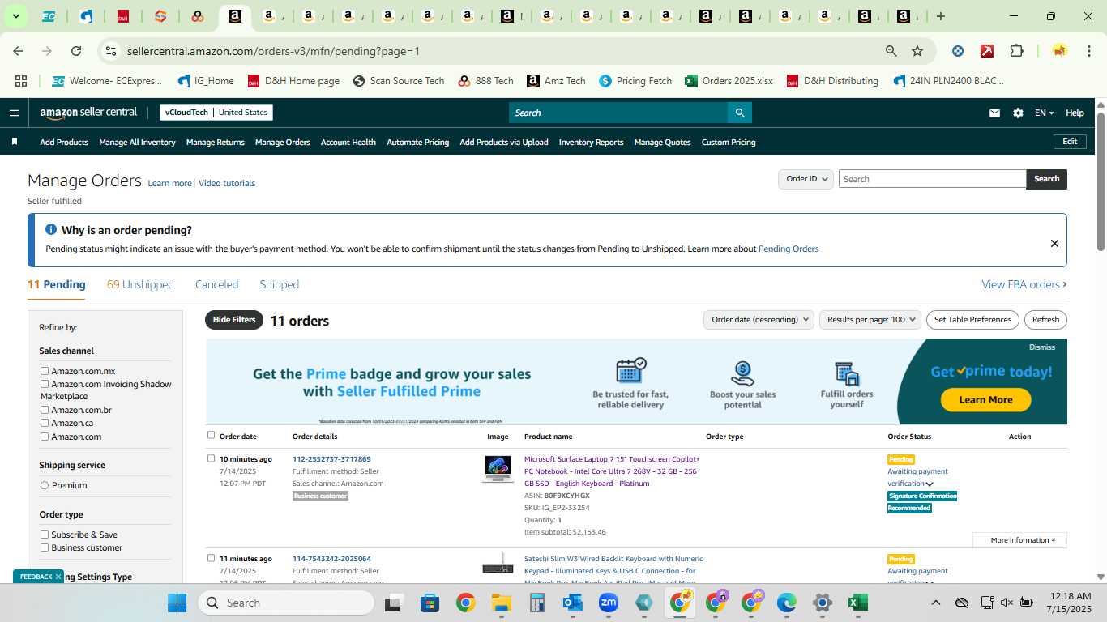
Task: Open the tab search dropdown arrow
Action: (15, 16)
